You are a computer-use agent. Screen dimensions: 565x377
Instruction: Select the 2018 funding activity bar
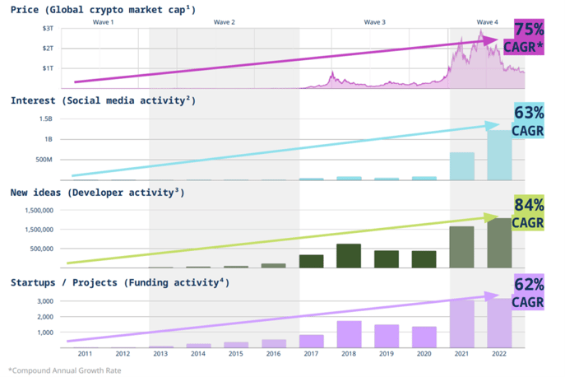[350, 334]
